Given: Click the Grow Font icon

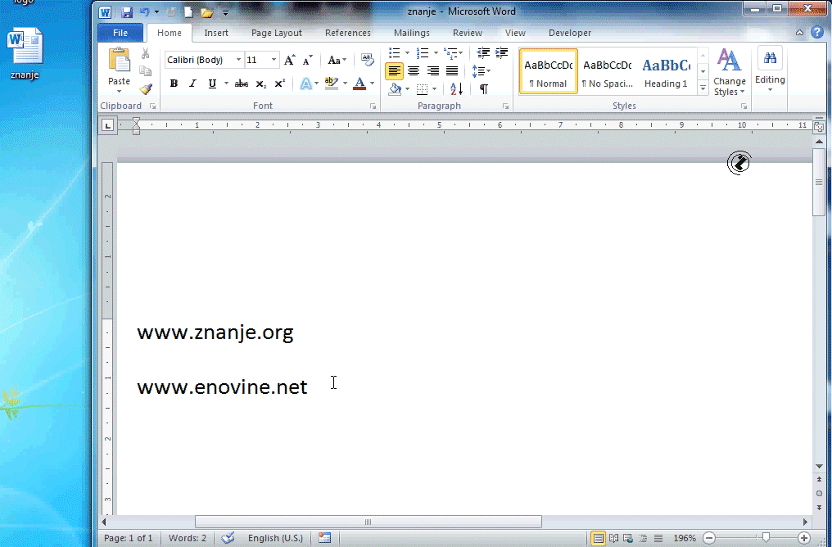Looking at the screenshot, I should point(289,61).
